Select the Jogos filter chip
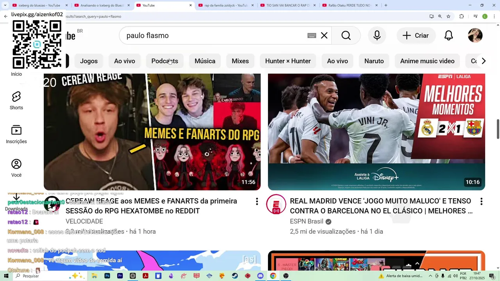The width and height of the screenshot is (500, 281). (x=89, y=61)
